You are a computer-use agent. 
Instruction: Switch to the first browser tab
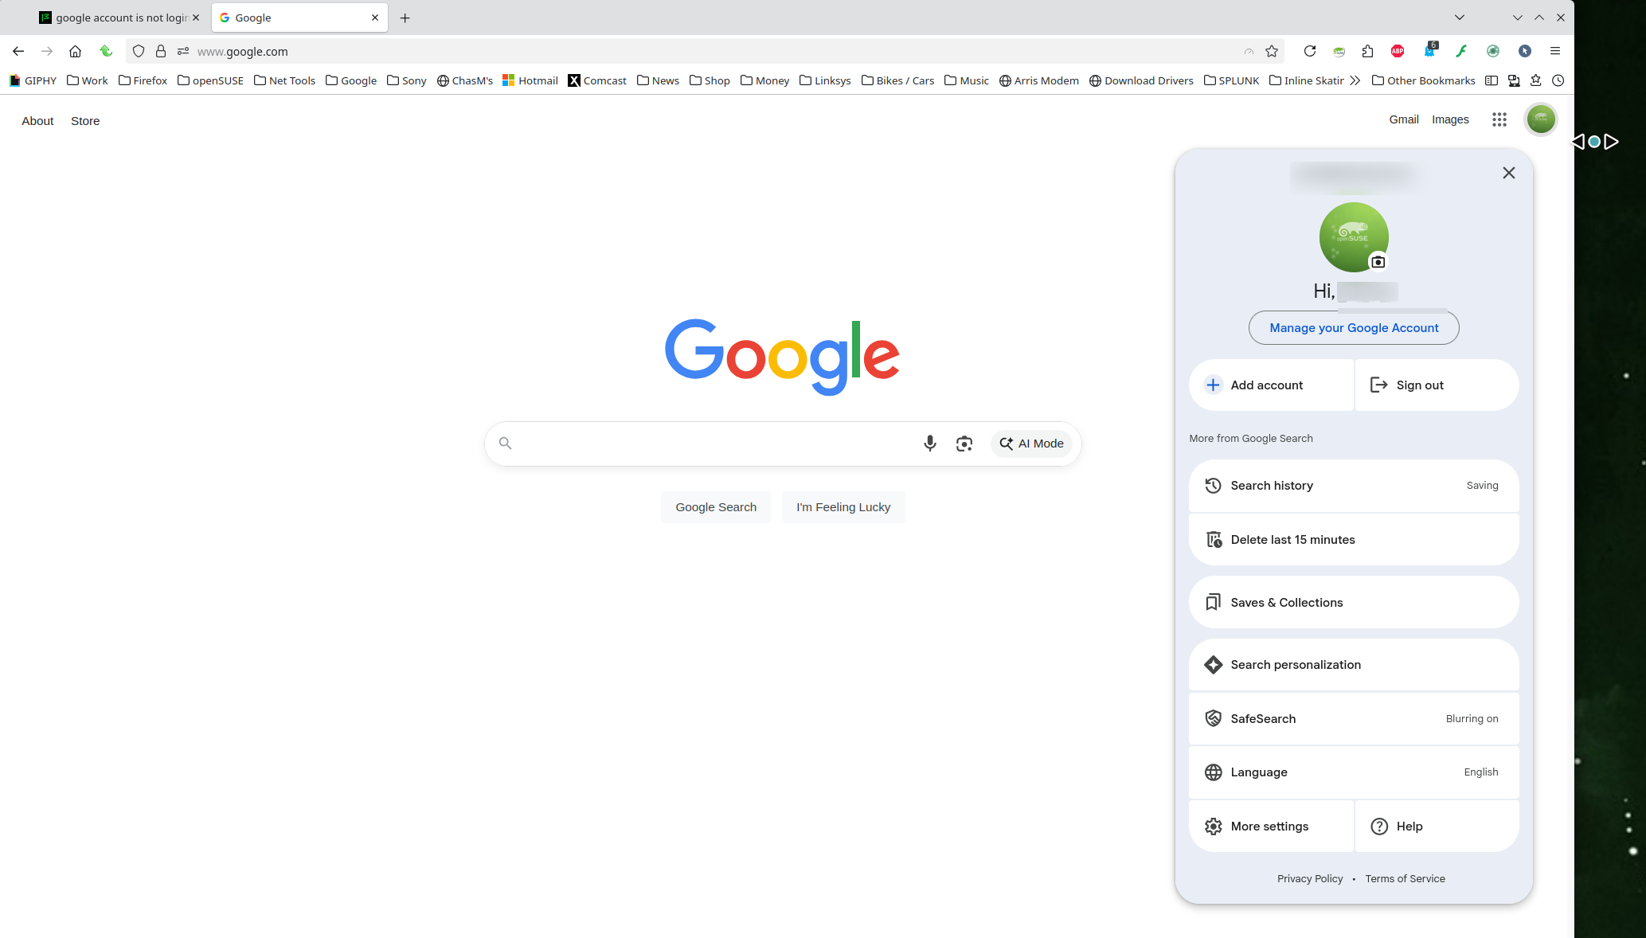coord(119,18)
